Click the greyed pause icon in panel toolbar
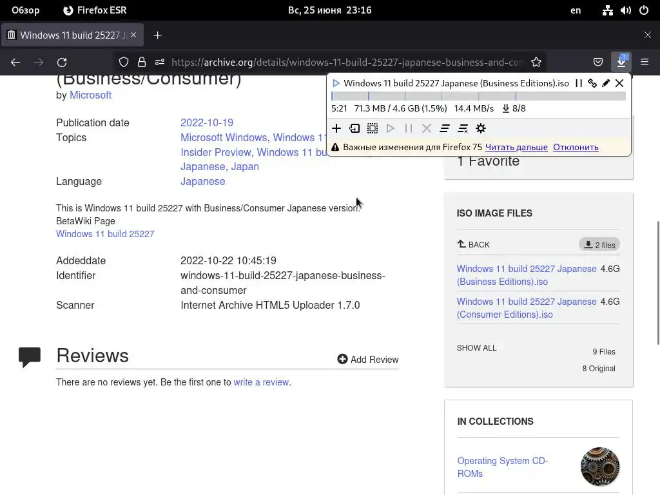 [x=408, y=128]
